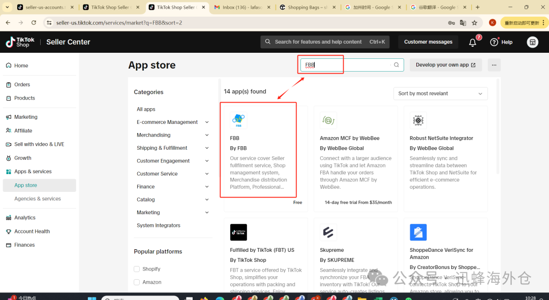Expand the Finance category chevron
The image size is (549, 300).
206,187
